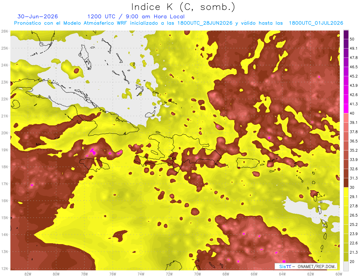Click the colorbar value '46.5'

pos(354,67)
